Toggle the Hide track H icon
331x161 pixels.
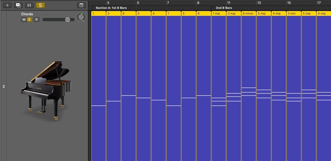coord(29,5)
